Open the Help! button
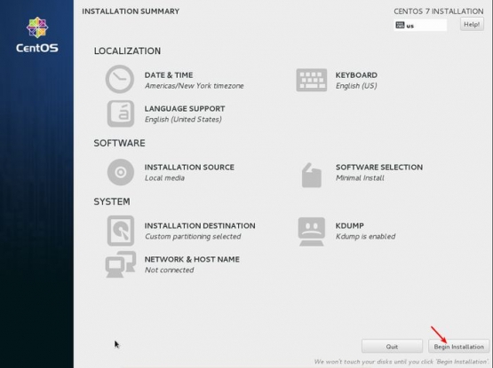Image resolution: width=493 pixels, height=368 pixels. (472, 24)
